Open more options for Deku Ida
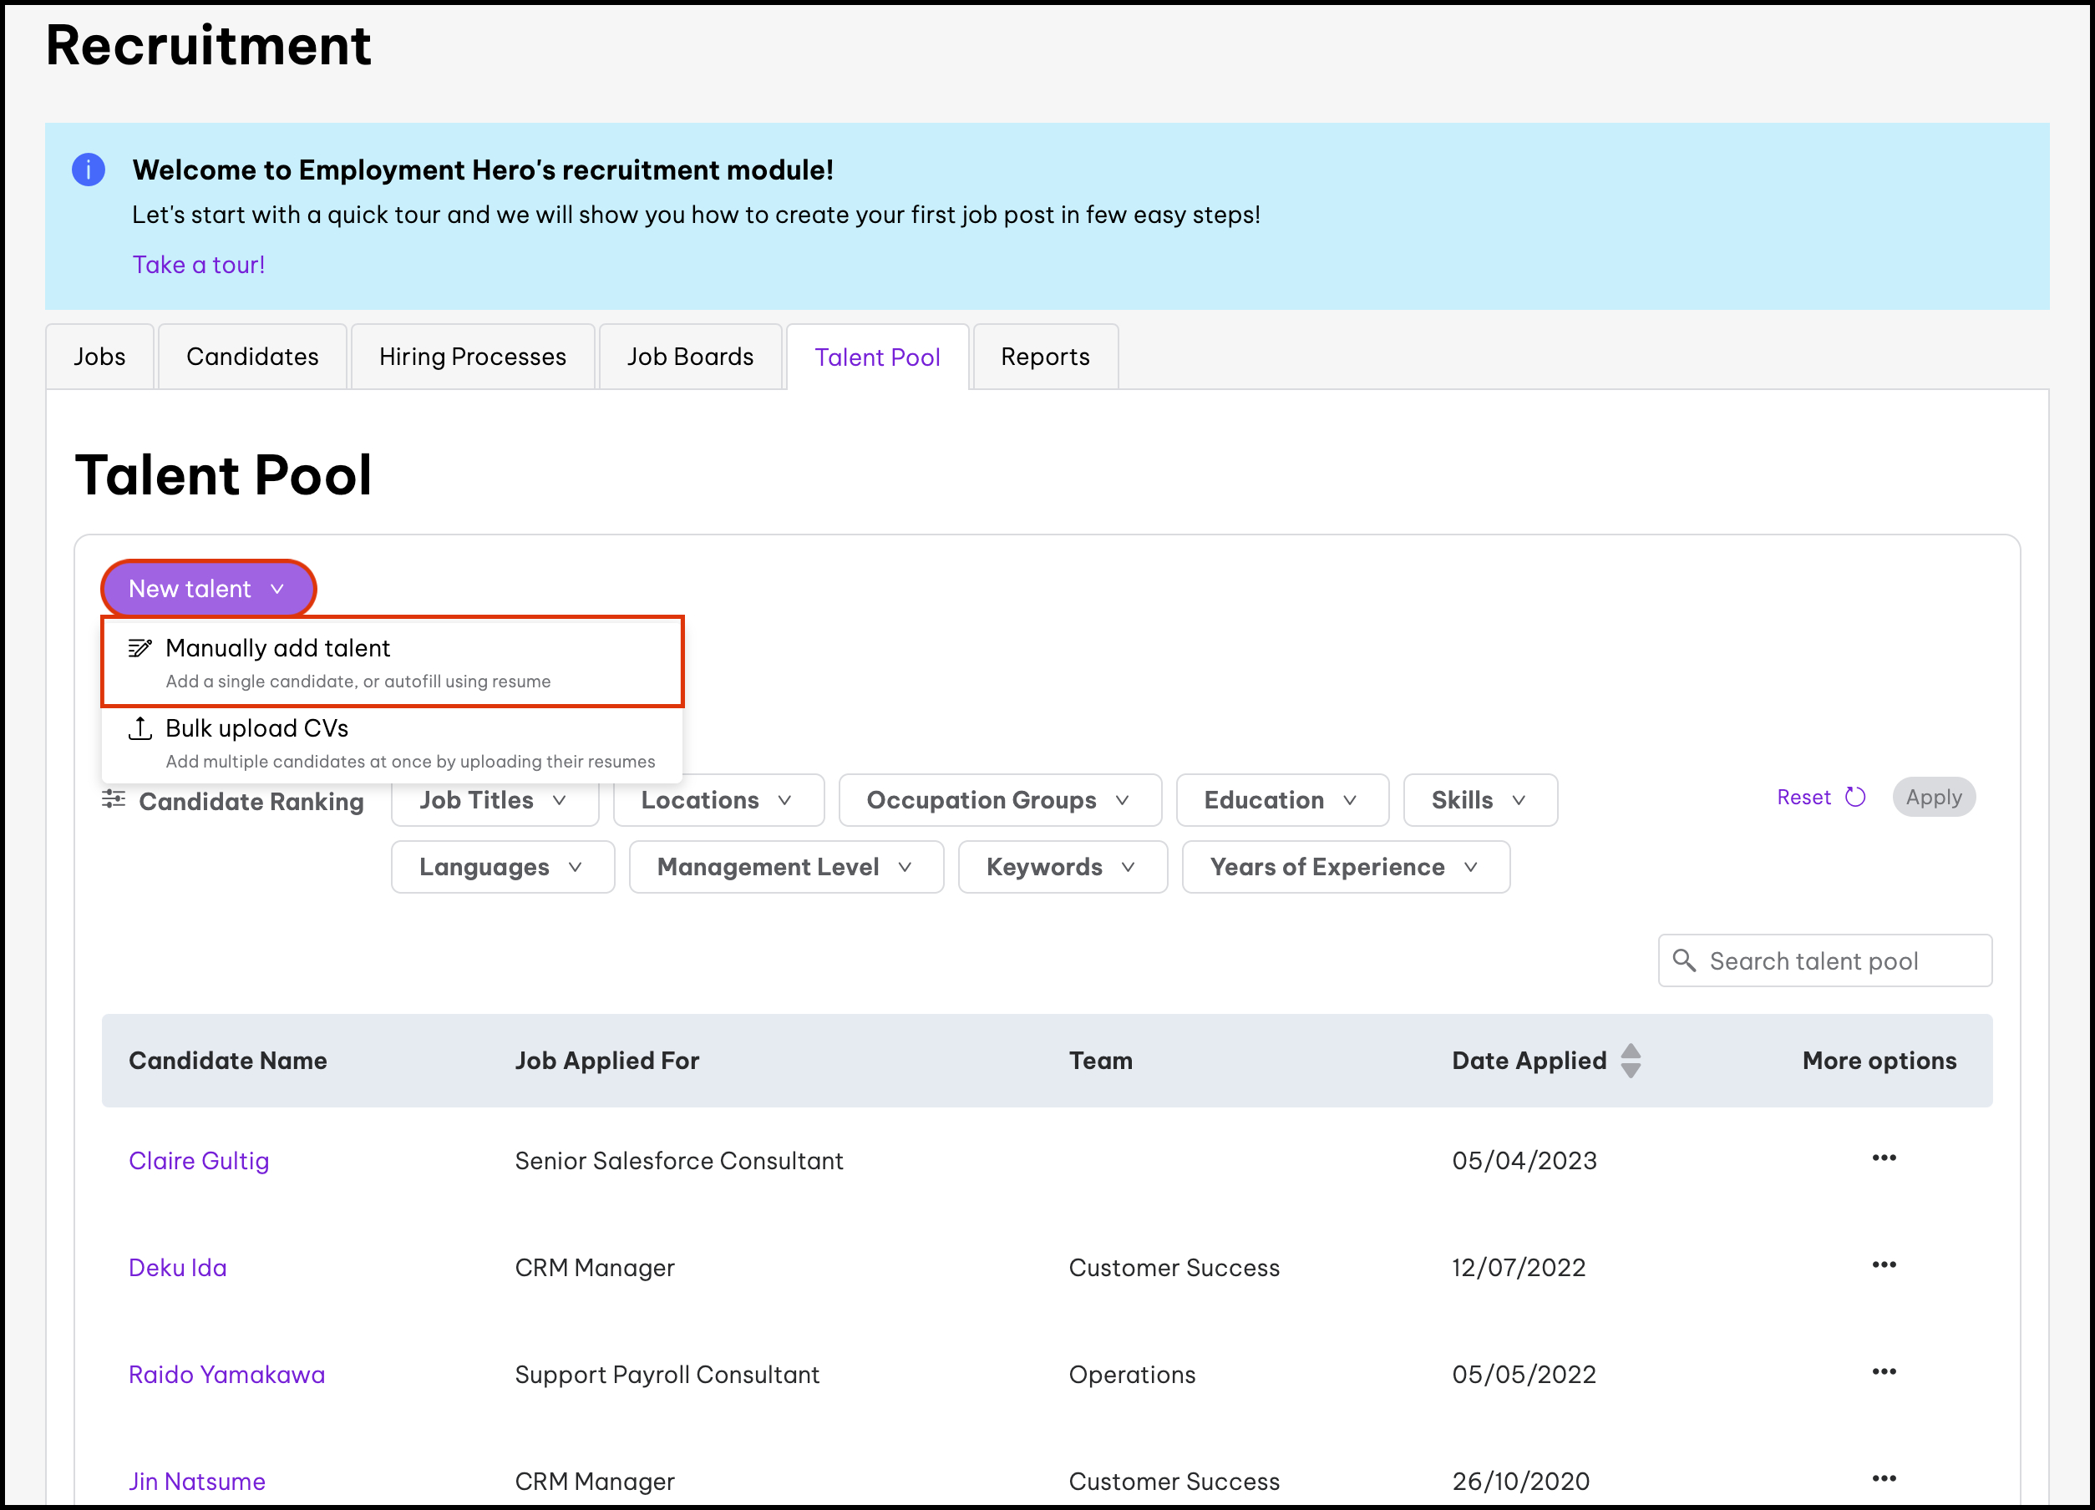 point(1884,1265)
